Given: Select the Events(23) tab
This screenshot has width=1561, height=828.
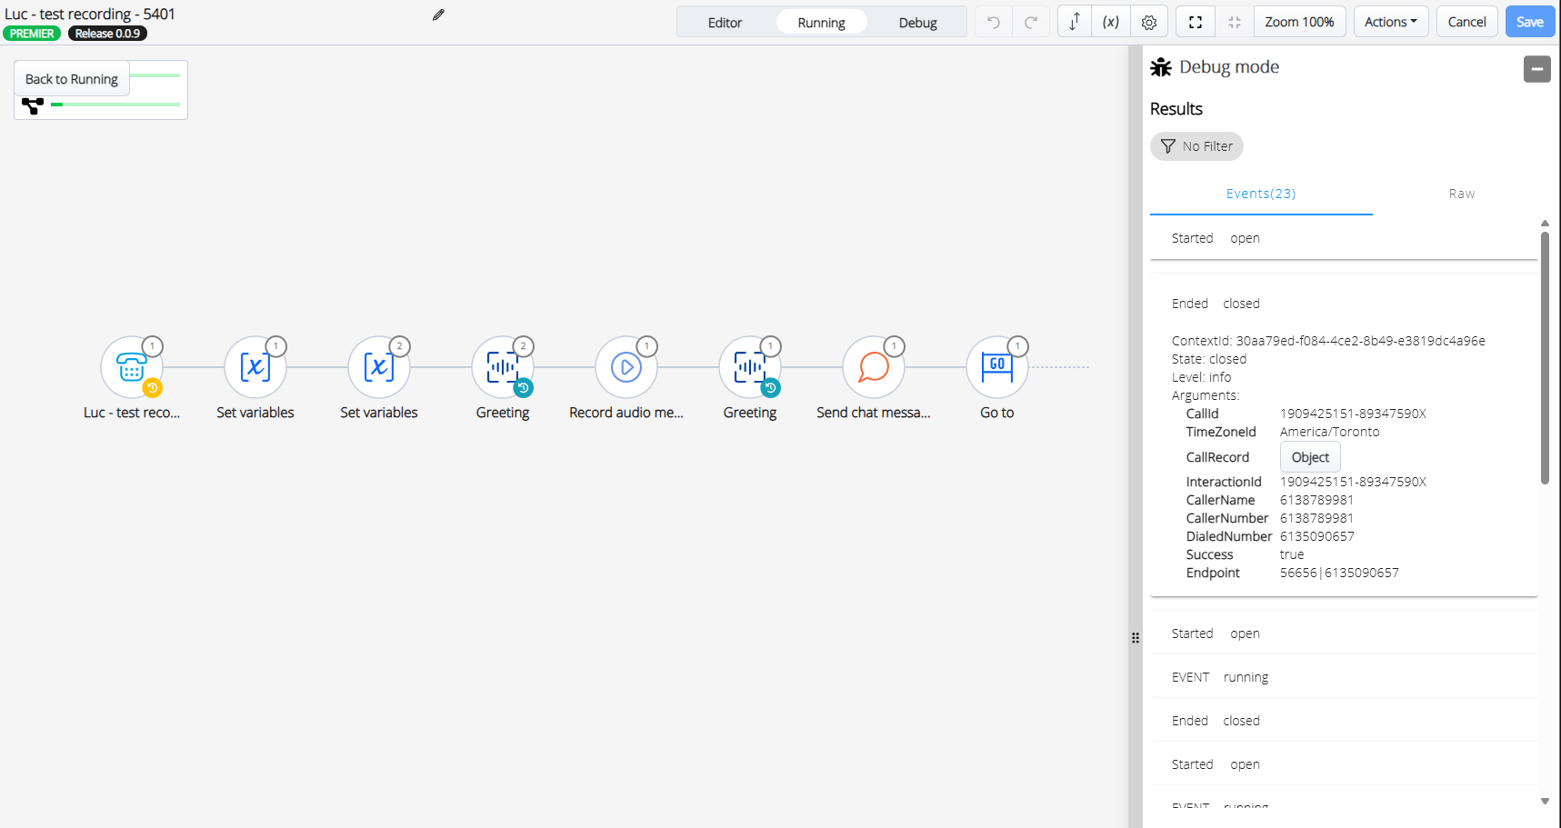Looking at the screenshot, I should [1261, 194].
